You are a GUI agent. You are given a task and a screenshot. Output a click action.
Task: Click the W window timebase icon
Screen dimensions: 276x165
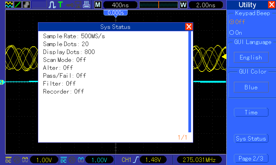183,5
